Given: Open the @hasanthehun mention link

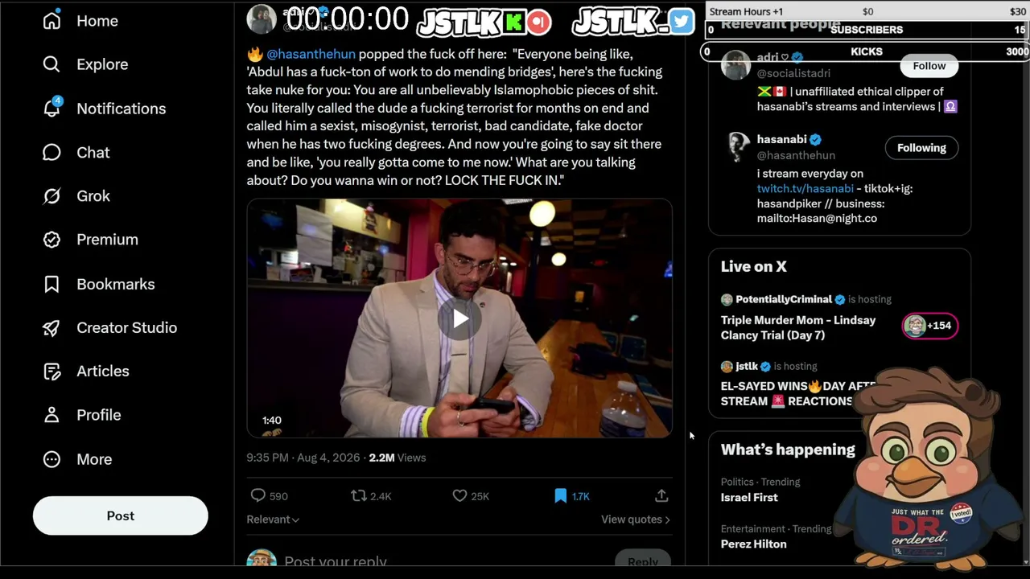Looking at the screenshot, I should 311,54.
